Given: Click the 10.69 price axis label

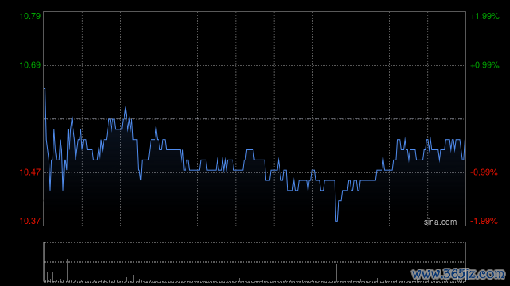Looking at the screenshot, I should [x=30, y=65].
